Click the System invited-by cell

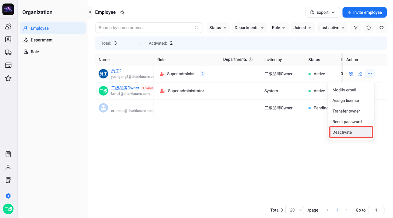tap(271, 91)
